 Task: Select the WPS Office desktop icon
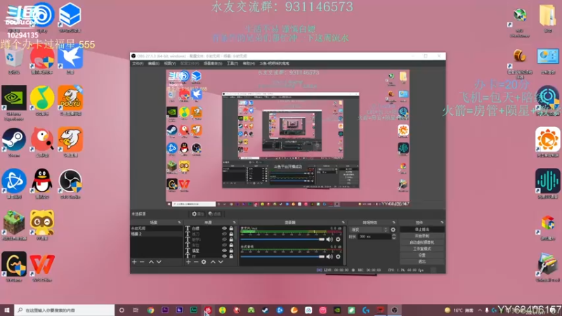click(x=42, y=268)
